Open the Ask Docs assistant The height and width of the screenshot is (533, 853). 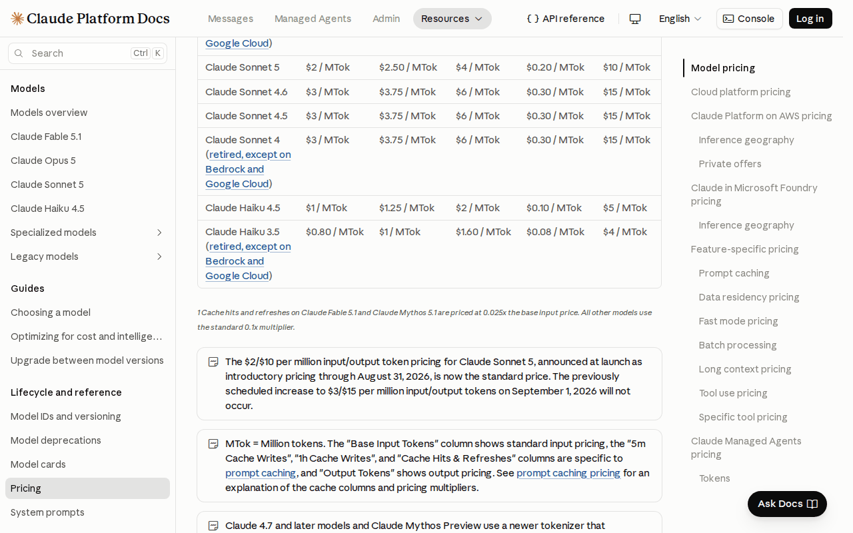click(x=787, y=504)
